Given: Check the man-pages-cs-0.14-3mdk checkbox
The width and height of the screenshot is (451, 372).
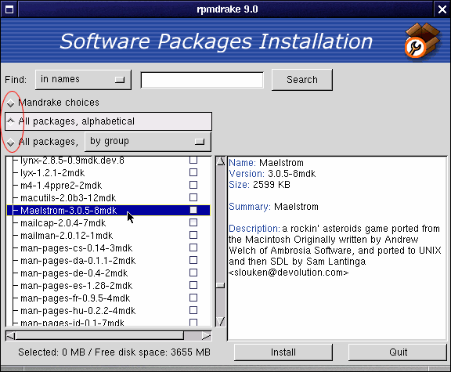Looking at the screenshot, I should [193, 247].
